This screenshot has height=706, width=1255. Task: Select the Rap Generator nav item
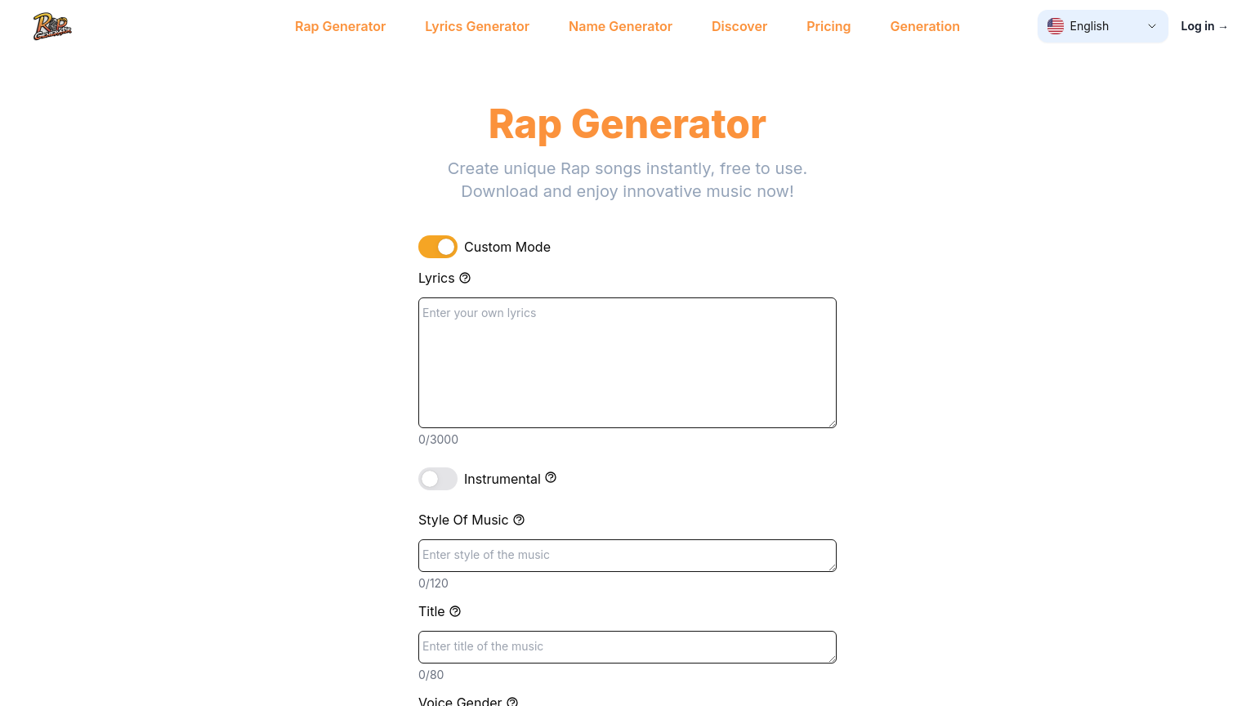tap(340, 26)
